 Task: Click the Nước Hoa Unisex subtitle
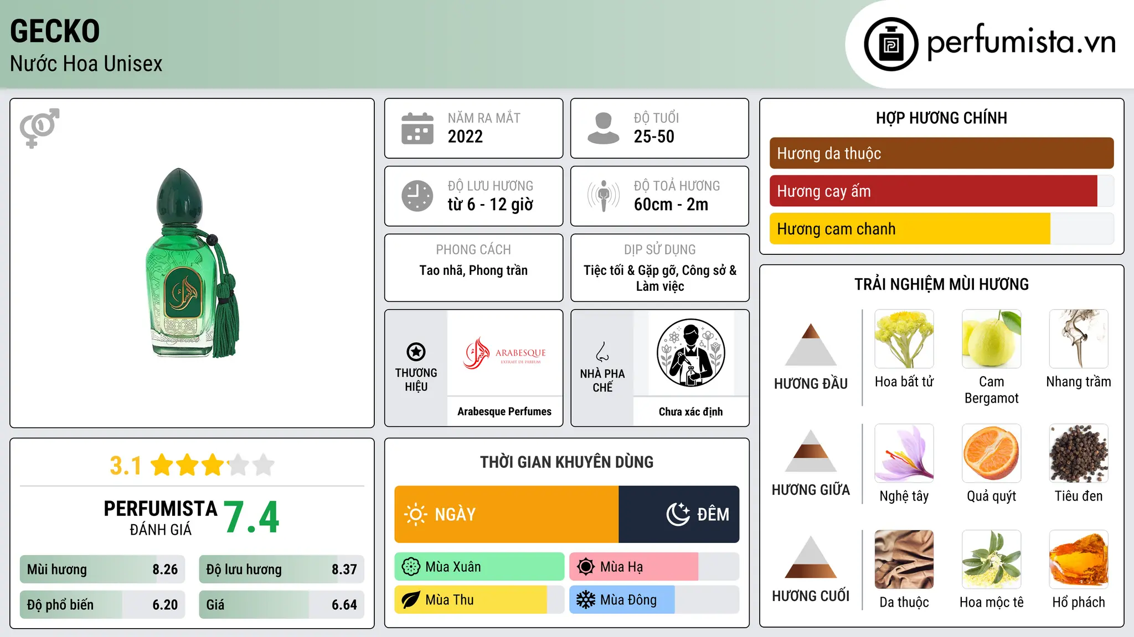click(x=86, y=64)
